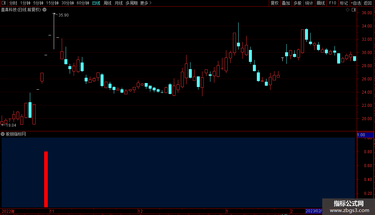
Task: Switch to 分时 intraday view
Action: pyautogui.click(x=13, y=3)
